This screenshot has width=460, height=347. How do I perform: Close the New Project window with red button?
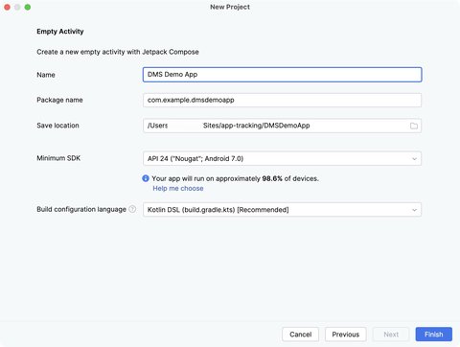(7, 7)
